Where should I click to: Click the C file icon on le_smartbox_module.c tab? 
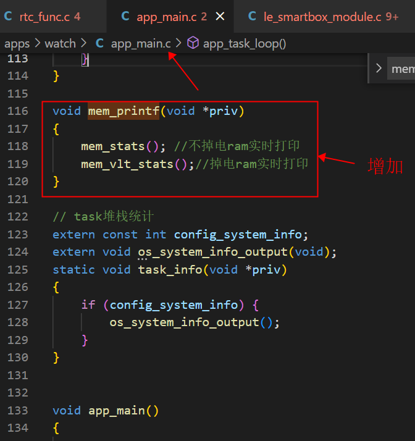252,16
